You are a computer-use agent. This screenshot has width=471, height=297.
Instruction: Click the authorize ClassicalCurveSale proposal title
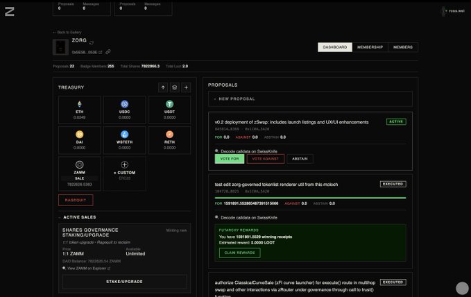pos(295,289)
